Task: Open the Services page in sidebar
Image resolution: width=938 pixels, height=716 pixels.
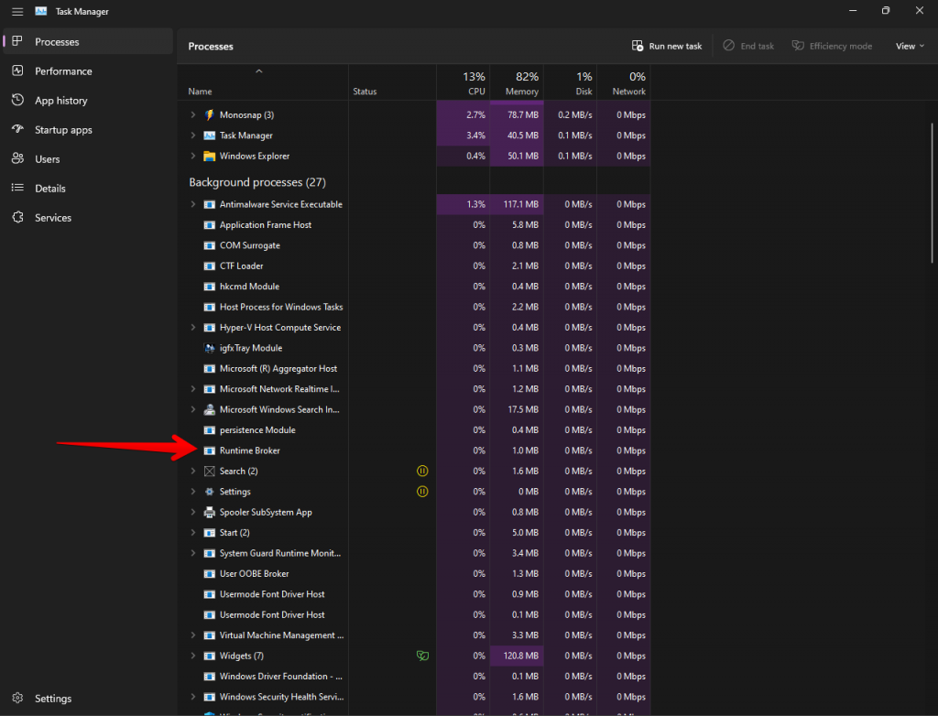Action: tap(53, 218)
